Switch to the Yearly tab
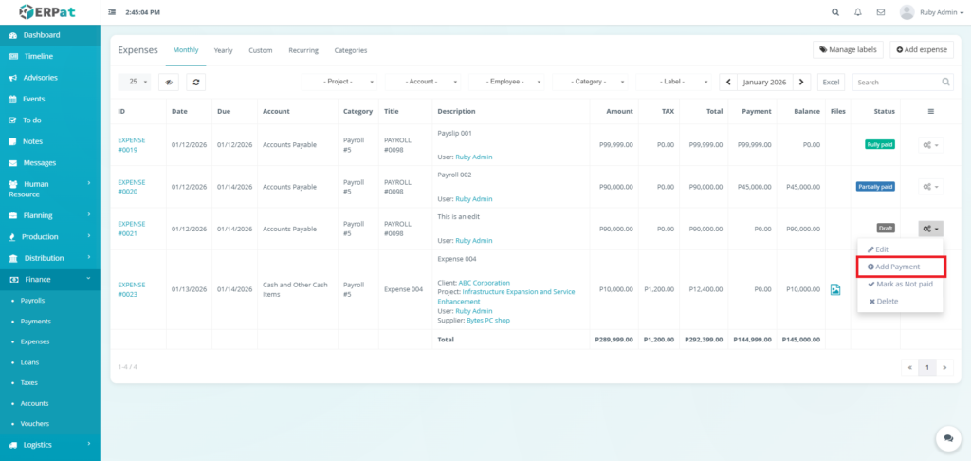Screen dimensions: 971x461 click(x=223, y=50)
